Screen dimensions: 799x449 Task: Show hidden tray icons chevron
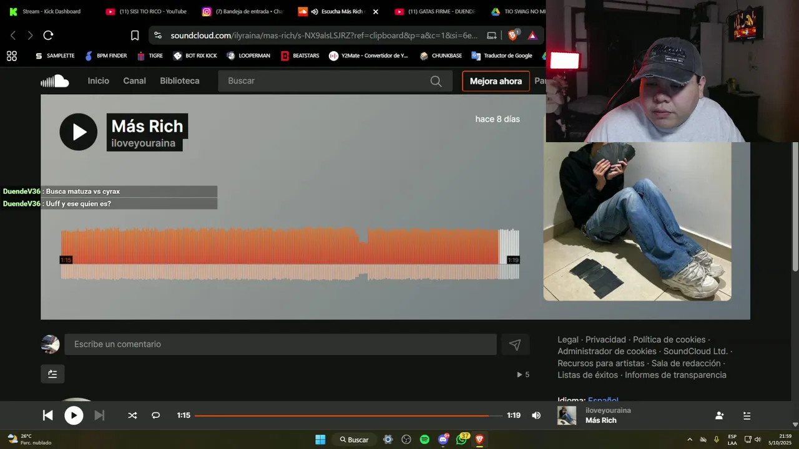tap(690, 440)
